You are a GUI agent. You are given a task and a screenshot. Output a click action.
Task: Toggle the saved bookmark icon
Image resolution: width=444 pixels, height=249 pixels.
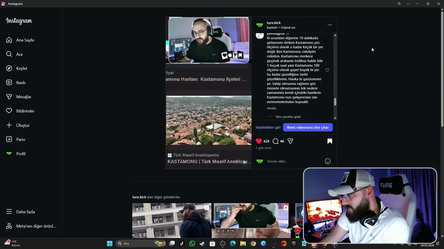coord(330,141)
